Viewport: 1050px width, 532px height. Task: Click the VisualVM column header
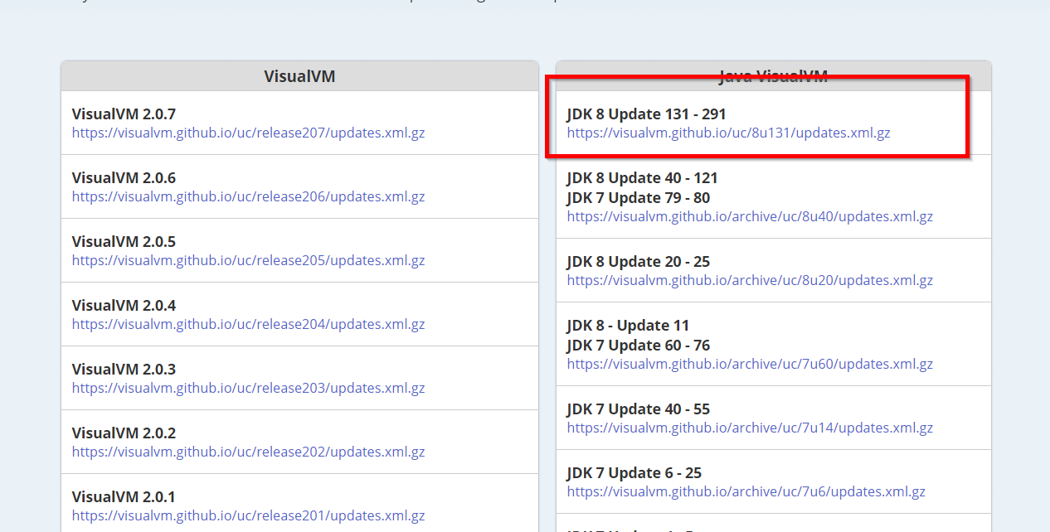pos(299,76)
